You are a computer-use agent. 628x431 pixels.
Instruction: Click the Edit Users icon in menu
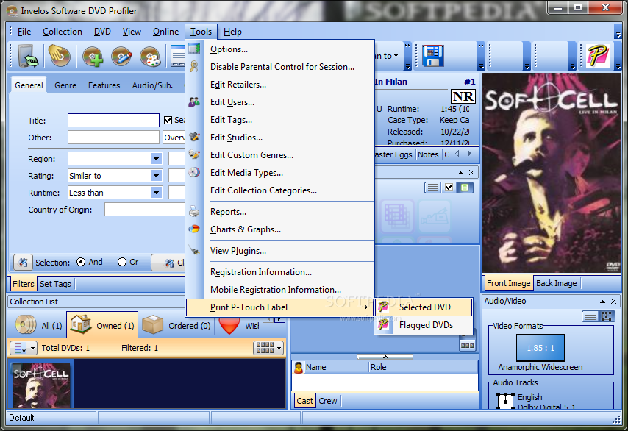[194, 102]
